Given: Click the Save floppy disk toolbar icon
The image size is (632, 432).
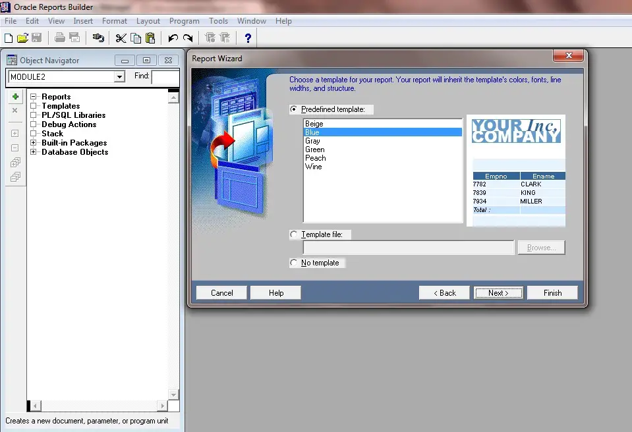Looking at the screenshot, I should [36, 38].
